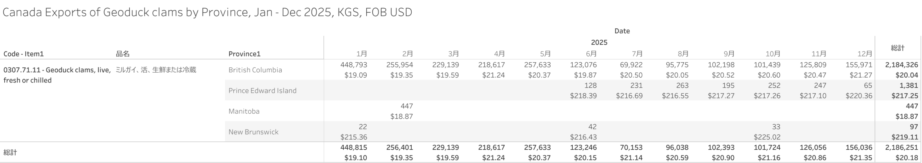The image size is (922, 163).
Task: Select the Date header above the table
Action: [622, 31]
